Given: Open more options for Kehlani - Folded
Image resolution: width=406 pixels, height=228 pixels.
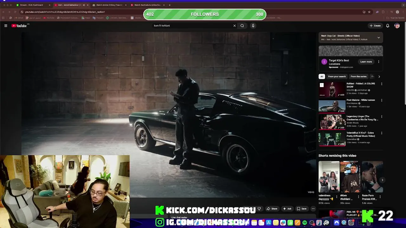Looking at the screenshot, I should point(382,84).
